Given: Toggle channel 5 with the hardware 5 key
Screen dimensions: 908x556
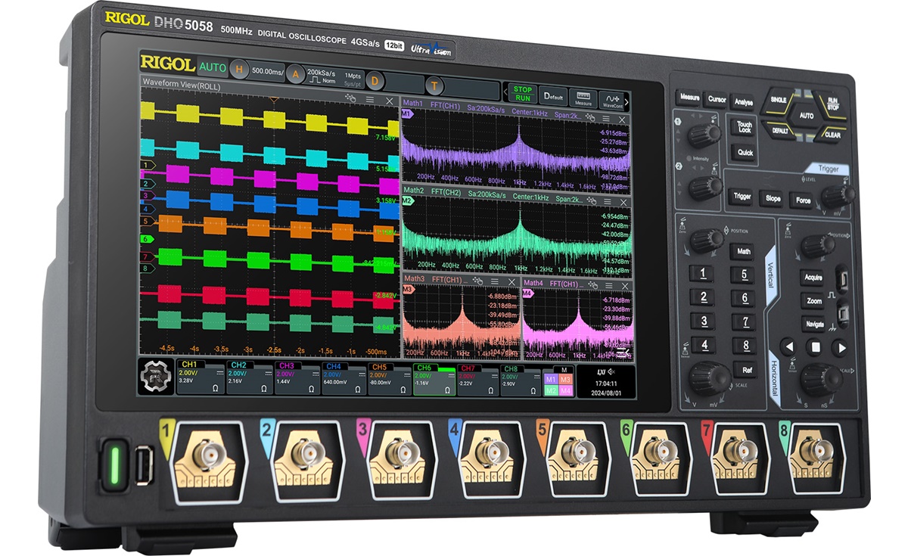Looking at the screenshot, I should click(x=744, y=275).
